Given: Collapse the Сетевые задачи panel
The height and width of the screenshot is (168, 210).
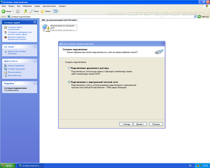Looking at the screenshot, I should pyautogui.click(x=35, y=22).
